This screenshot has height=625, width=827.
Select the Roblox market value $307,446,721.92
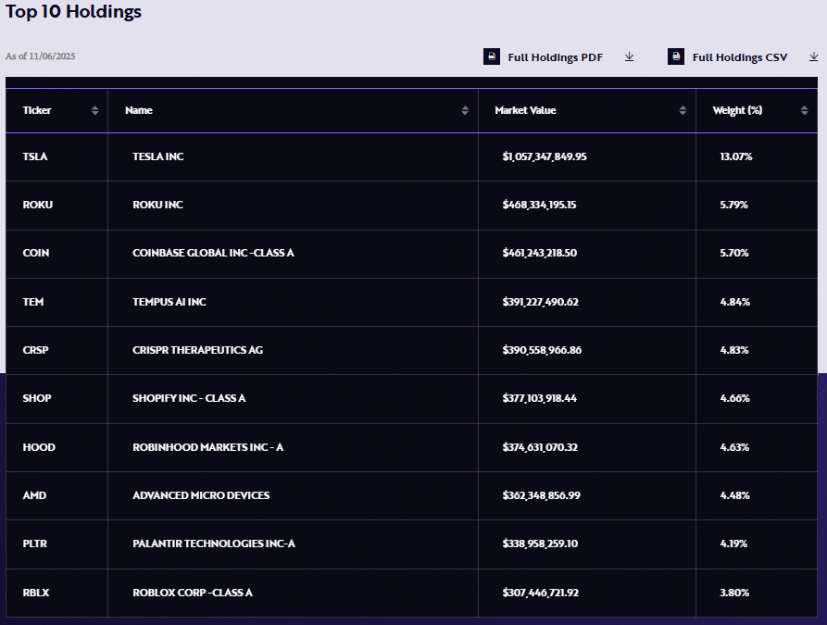[x=540, y=593]
